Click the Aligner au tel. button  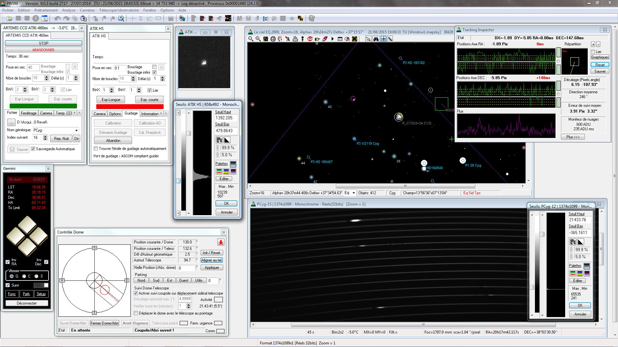coord(212,260)
